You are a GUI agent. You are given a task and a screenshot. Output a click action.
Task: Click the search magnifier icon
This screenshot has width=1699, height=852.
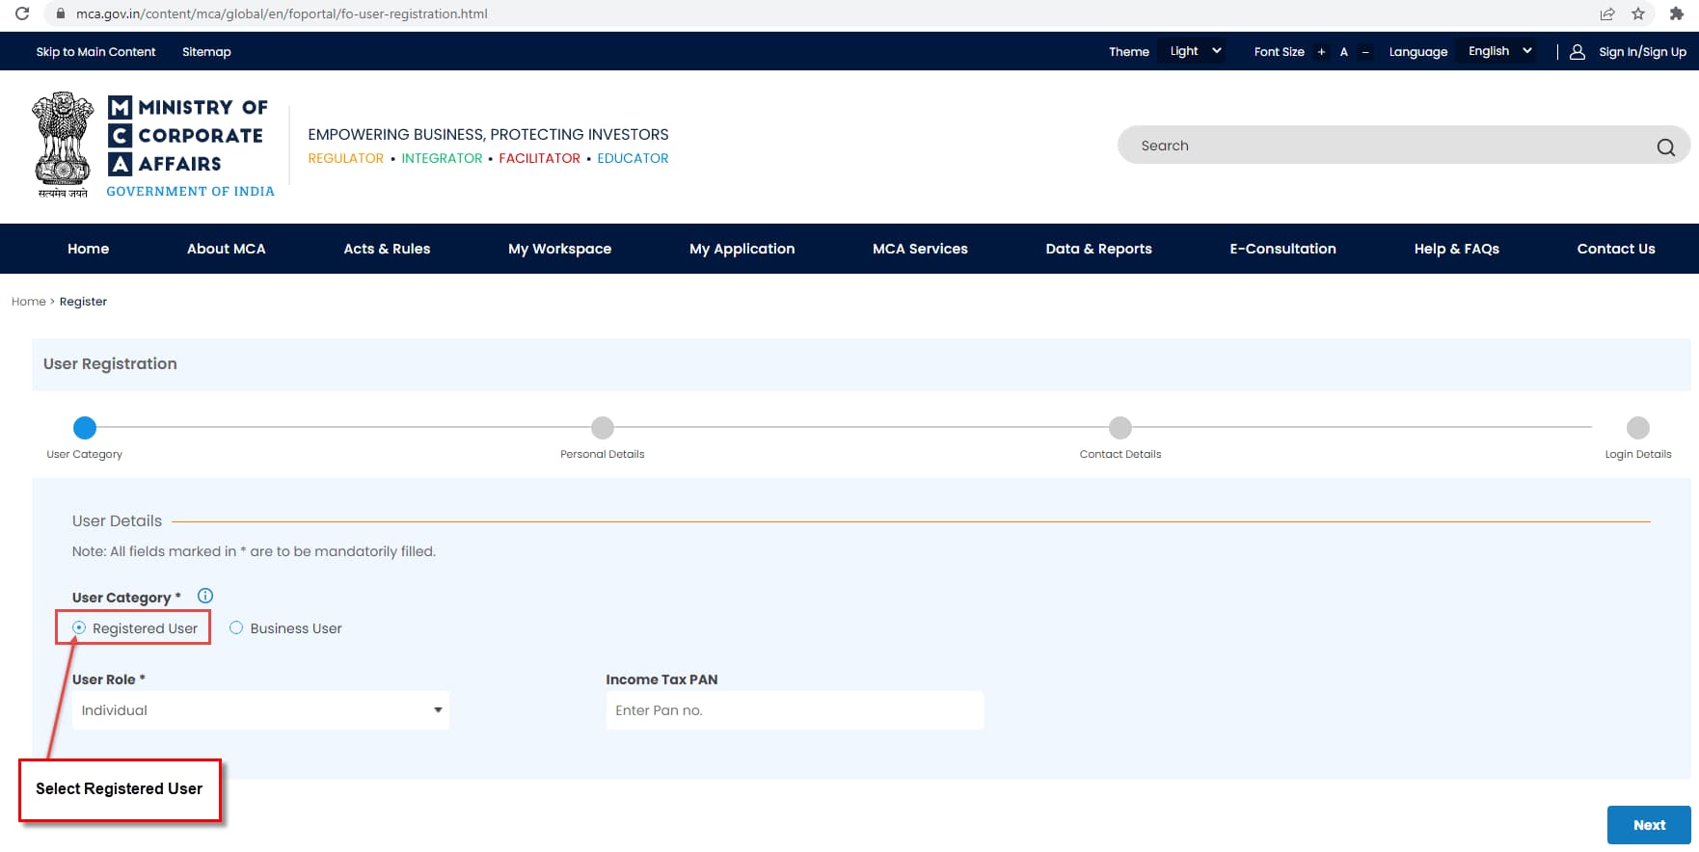(x=1665, y=146)
